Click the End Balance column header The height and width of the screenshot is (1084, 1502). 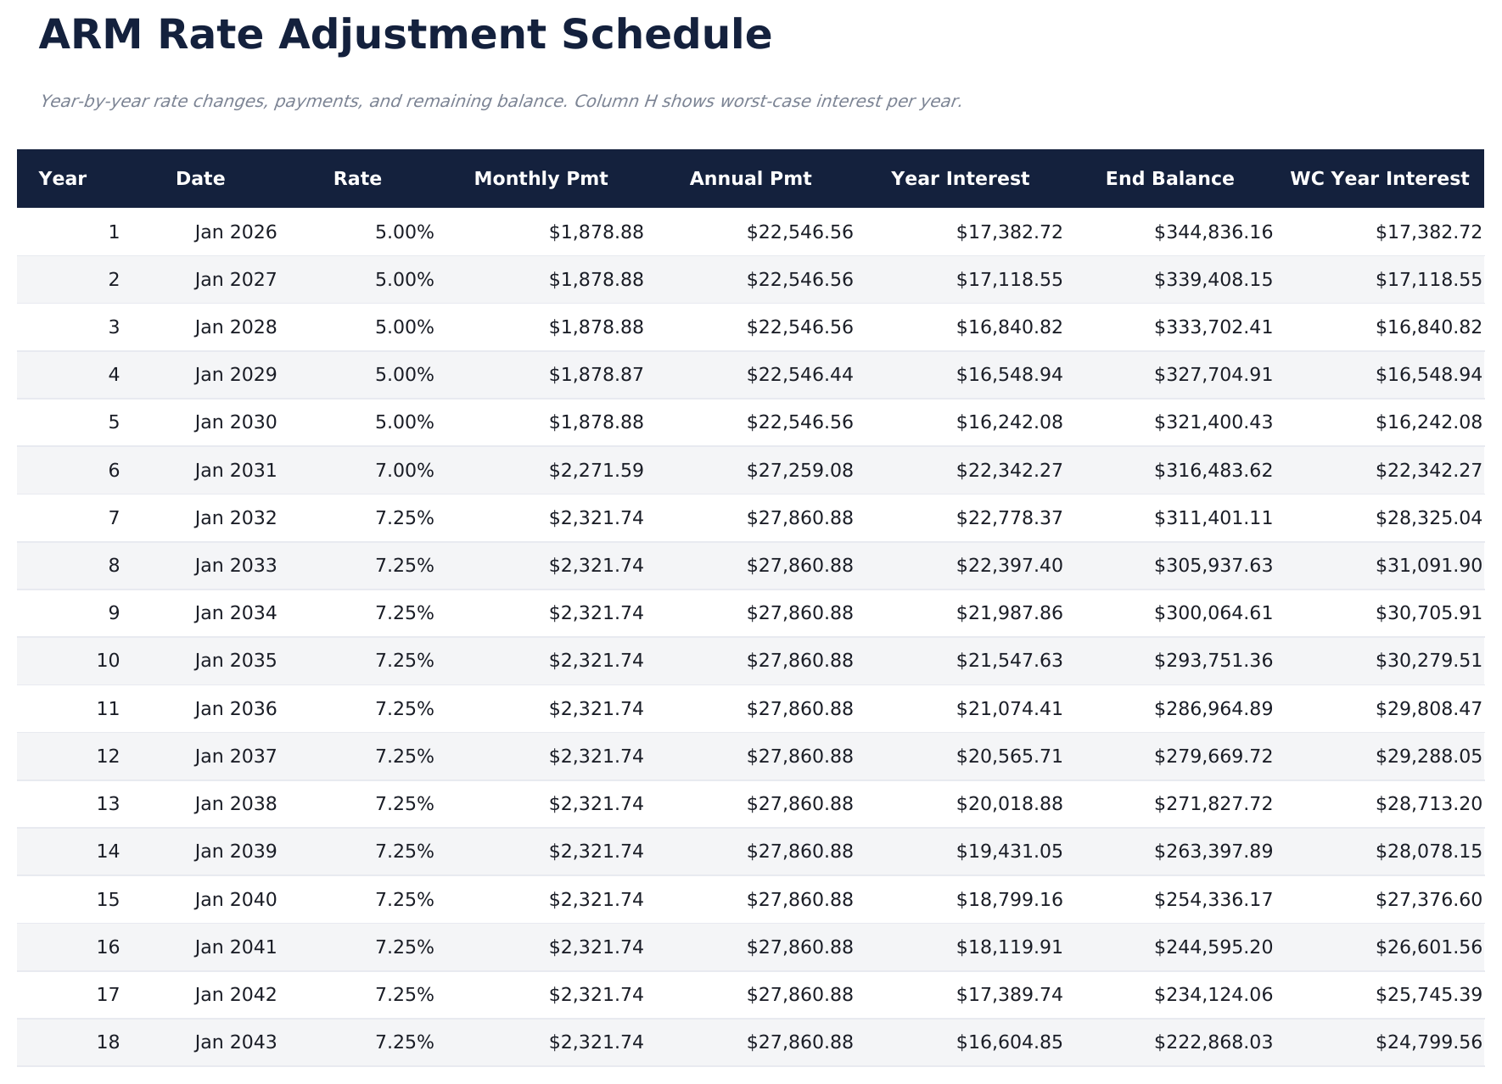pos(1169,179)
